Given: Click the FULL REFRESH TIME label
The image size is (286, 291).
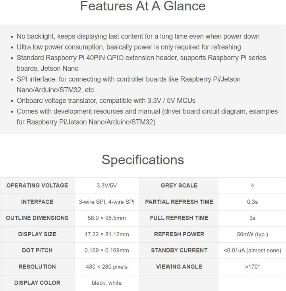Looking at the screenshot, I should pyautogui.click(x=179, y=218).
